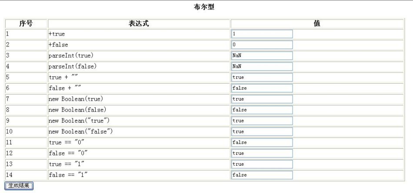
Task: Click the parseInt(true) result field
Action: click(x=262, y=56)
